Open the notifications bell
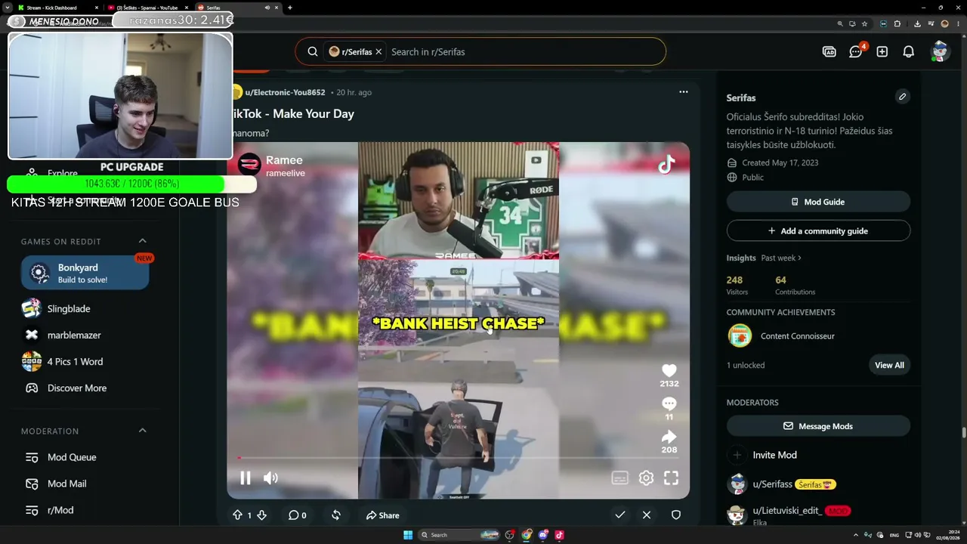 [909, 51]
